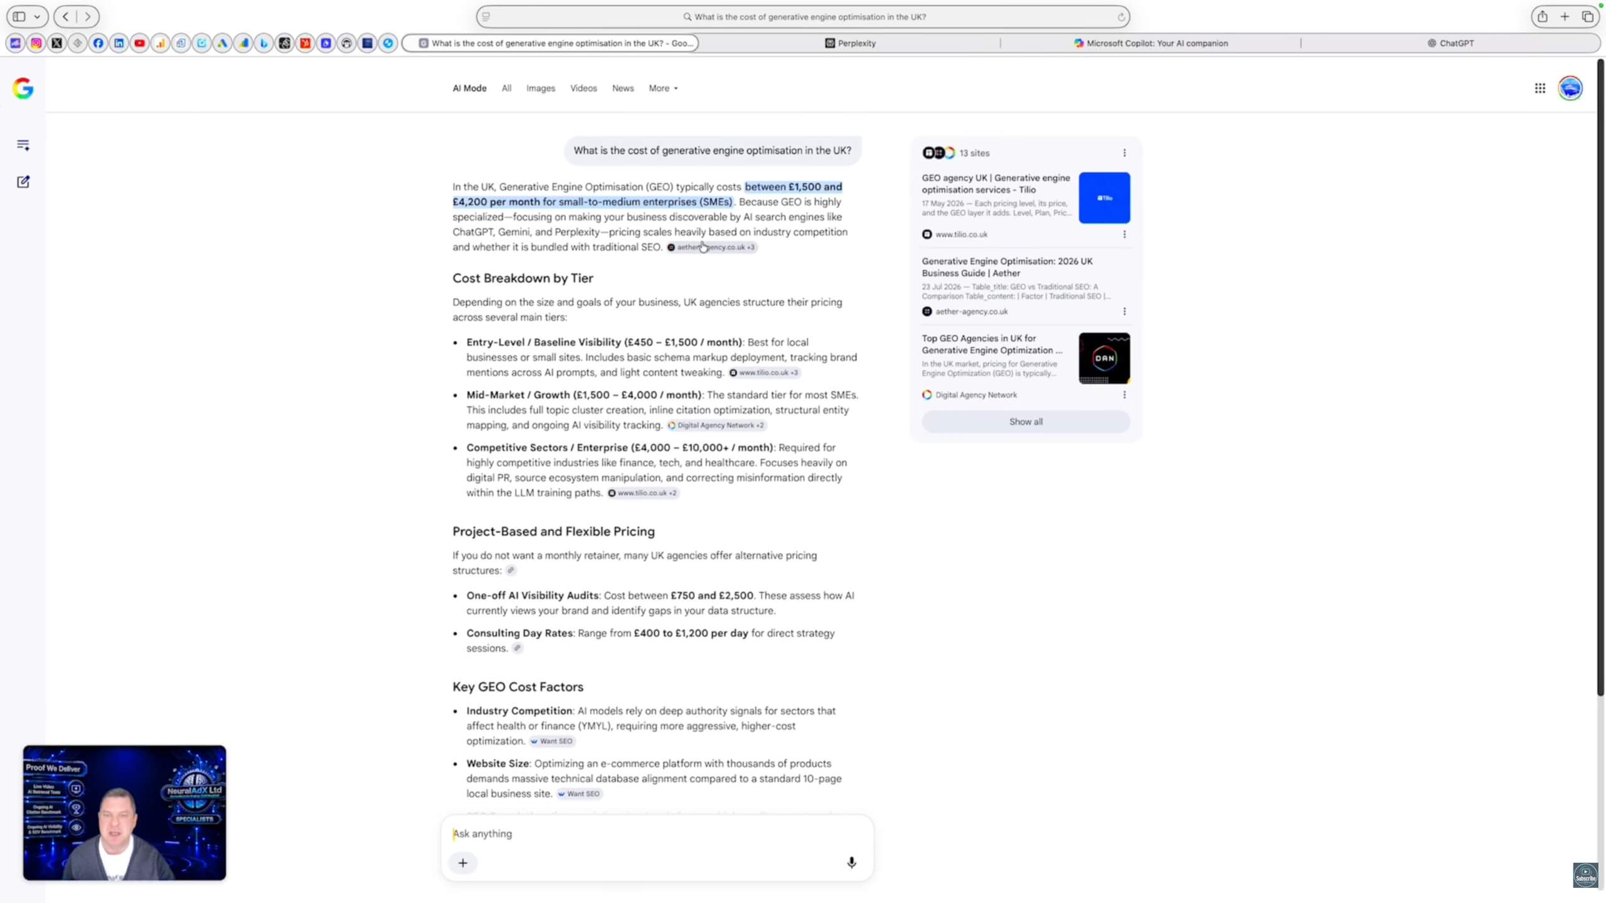
Task: Open the Aether 2026 UK Business Guide source
Action: coord(1007,267)
